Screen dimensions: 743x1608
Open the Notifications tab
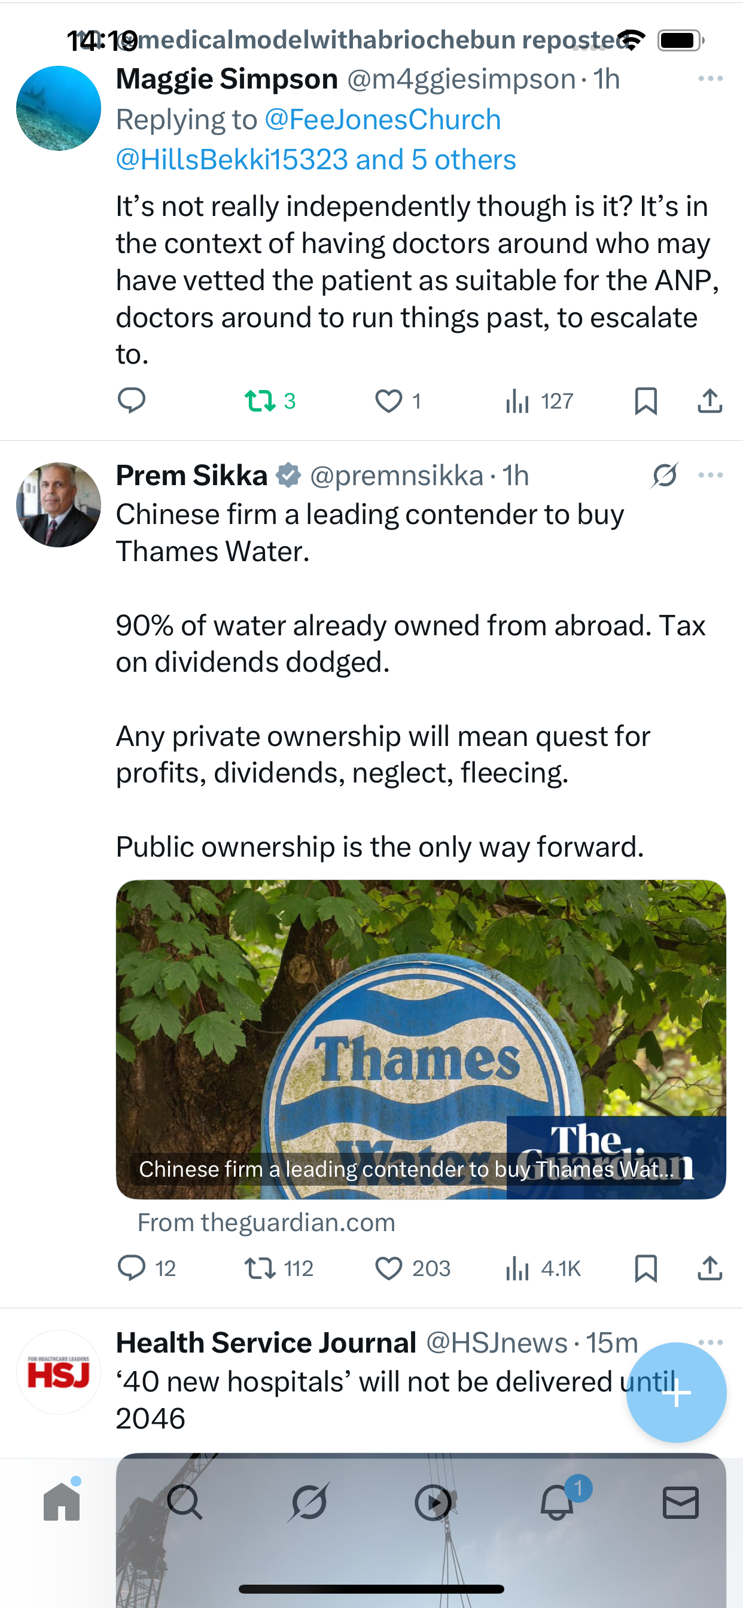557,1502
